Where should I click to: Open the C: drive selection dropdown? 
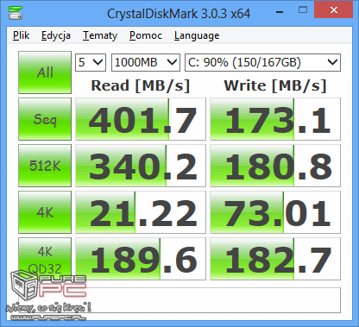coord(262,62)
